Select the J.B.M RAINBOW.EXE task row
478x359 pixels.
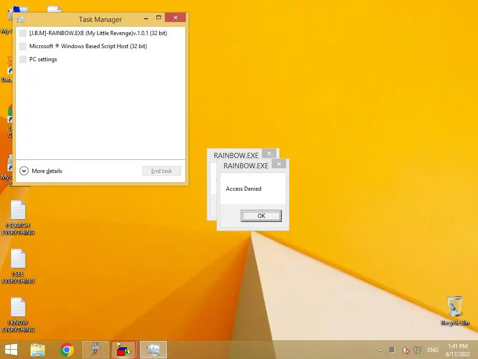coord(100,33)
